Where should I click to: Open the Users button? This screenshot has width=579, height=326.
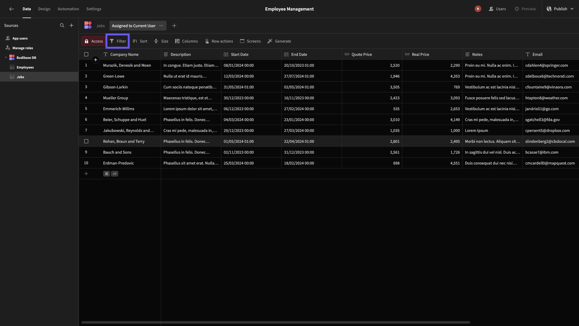pyautogui.click(x=498, y=9)
